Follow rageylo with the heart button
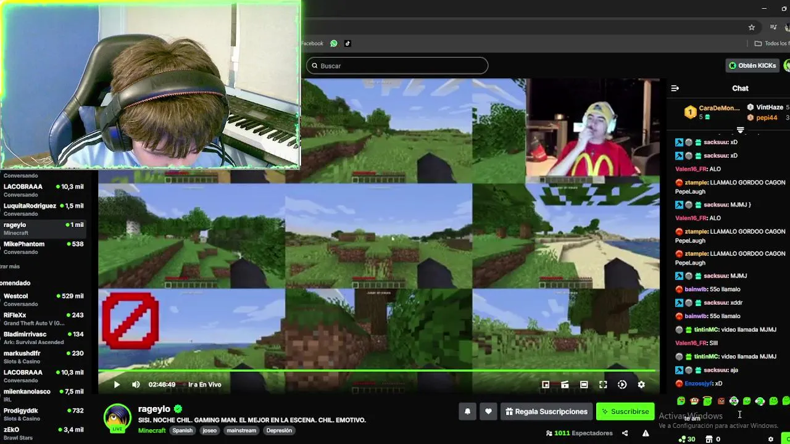 click(x=488, y=411)
